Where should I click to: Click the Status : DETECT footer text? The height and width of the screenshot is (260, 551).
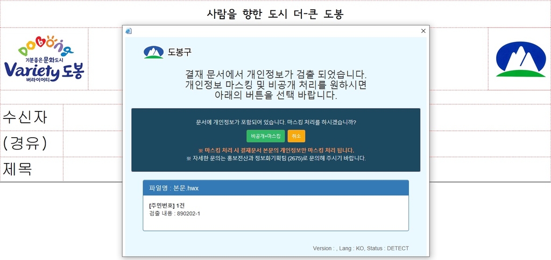click(x=387, y=248)
